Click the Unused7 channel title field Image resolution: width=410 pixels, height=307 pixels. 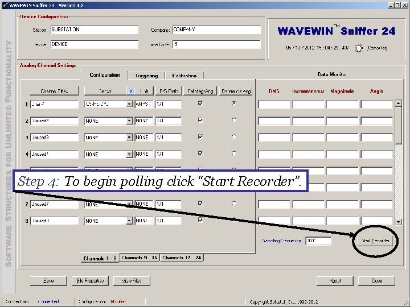point(55,204)
